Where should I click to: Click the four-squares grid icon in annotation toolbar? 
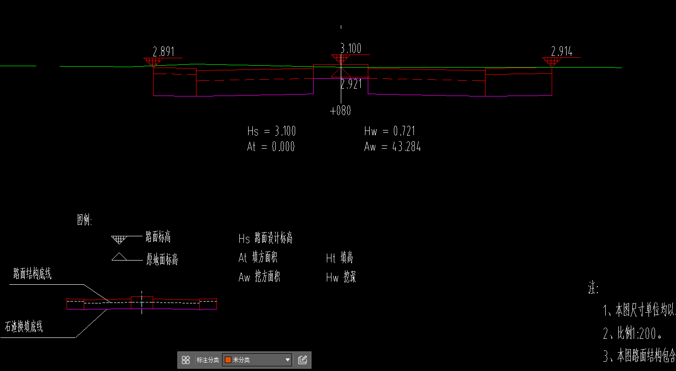coord(186,360)
